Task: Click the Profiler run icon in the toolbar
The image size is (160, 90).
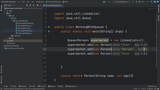Action: (143, 2)
